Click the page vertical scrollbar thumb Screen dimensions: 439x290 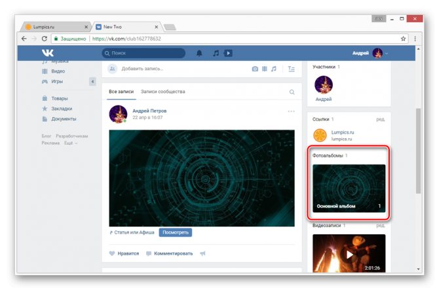(418, 151)
